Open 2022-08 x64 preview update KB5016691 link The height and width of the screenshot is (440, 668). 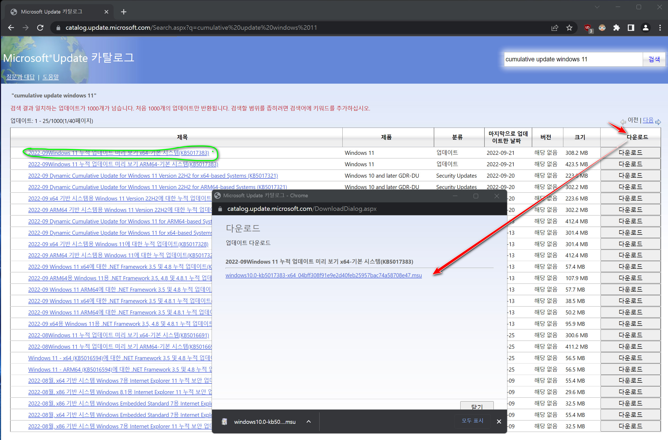click(x=118, y=335)
